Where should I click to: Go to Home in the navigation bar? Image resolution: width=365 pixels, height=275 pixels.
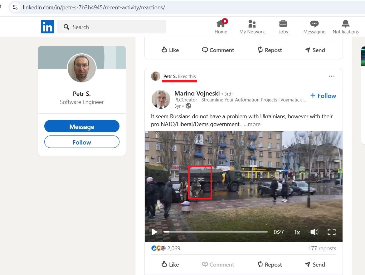(221, 27)
